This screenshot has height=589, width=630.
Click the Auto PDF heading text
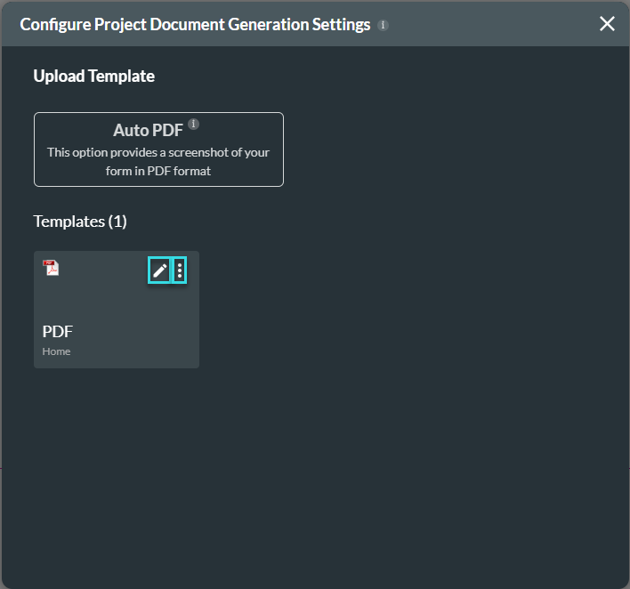148,130
